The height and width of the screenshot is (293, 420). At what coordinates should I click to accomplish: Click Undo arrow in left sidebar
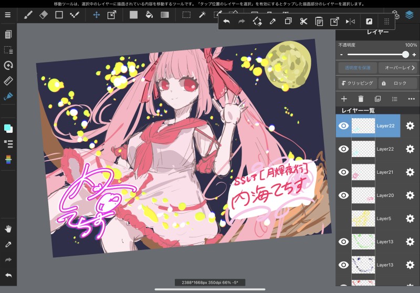[x=8, y=275]
